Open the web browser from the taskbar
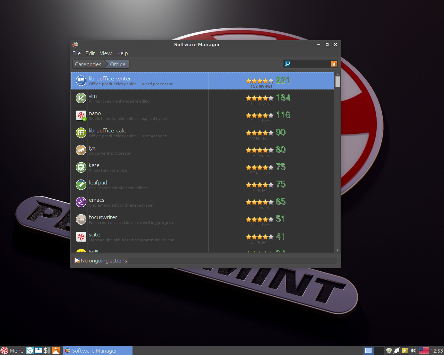 [x=30, y=350]
